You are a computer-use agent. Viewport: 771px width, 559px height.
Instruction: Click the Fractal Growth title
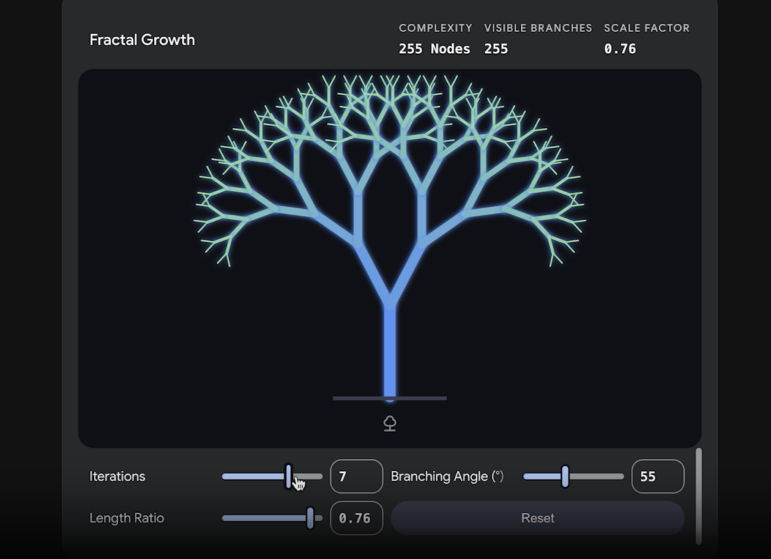click(142, 40)
